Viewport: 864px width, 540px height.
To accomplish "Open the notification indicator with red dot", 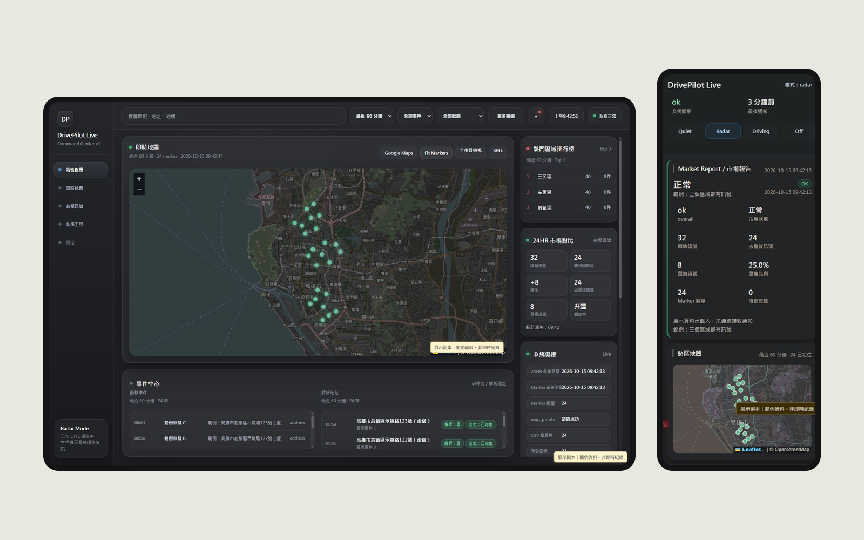I will [536, 116].
